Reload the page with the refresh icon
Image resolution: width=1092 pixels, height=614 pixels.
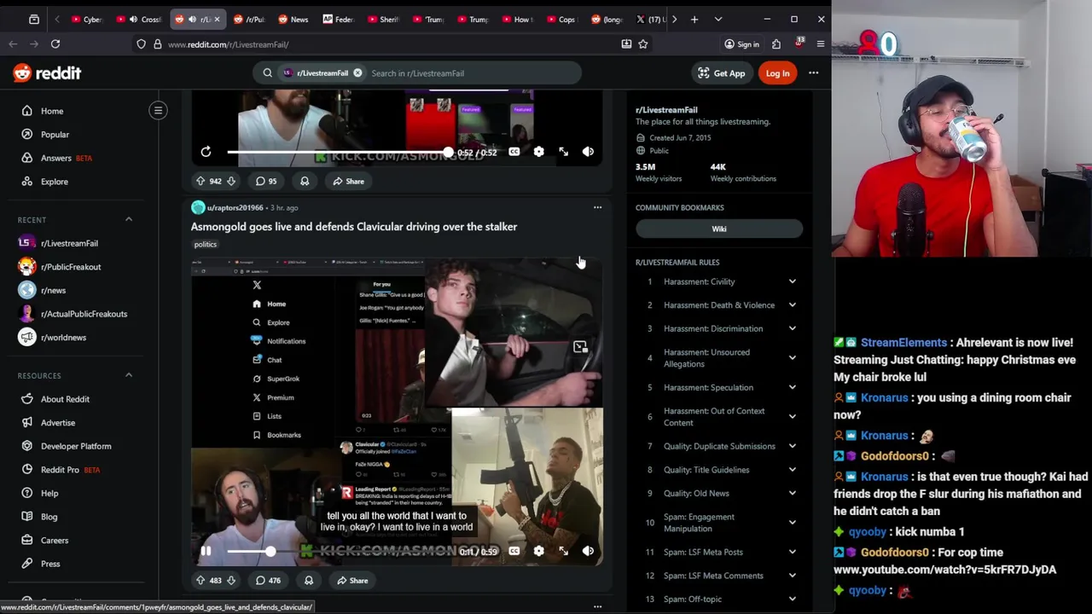coord(55,44)
